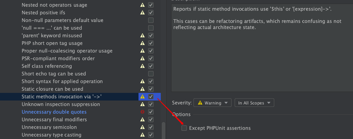Image resolution: width=353 pixels, height=139 pixels.
Task: Click warning icon next to Self class referencing
Action: [x=142, y=66]
